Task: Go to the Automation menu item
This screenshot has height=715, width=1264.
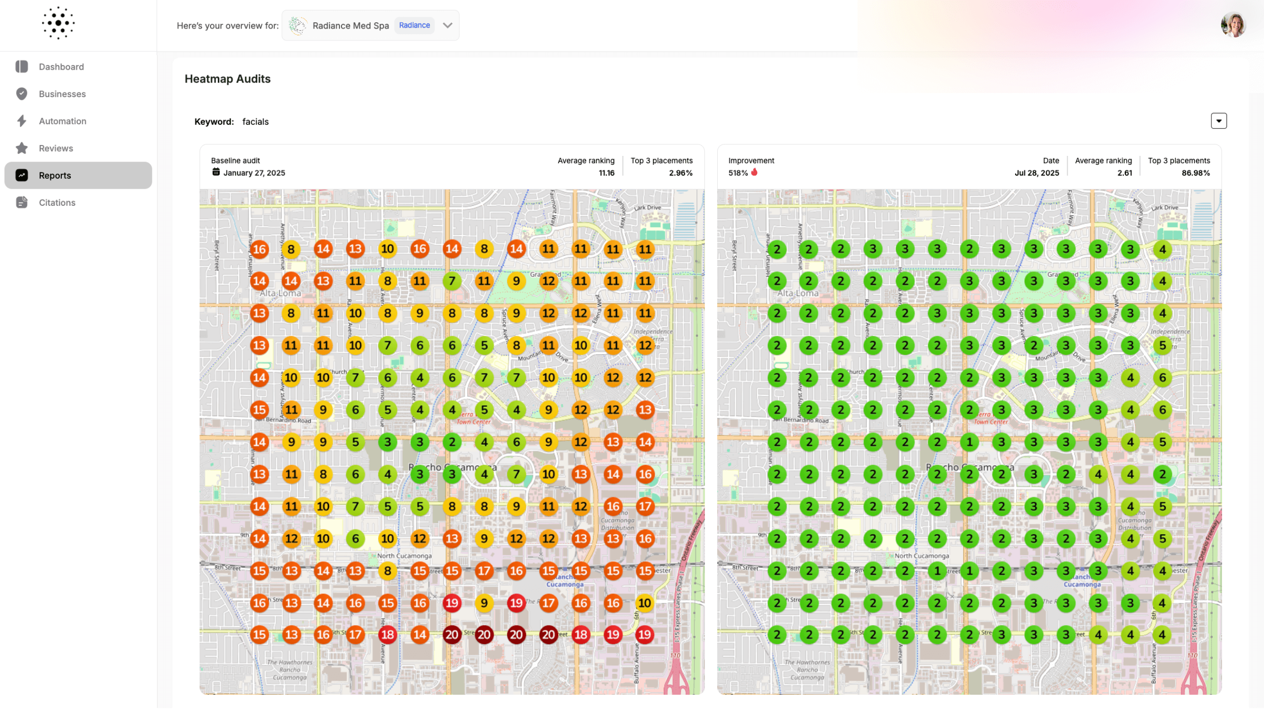Action: click(x=62, y=121)
